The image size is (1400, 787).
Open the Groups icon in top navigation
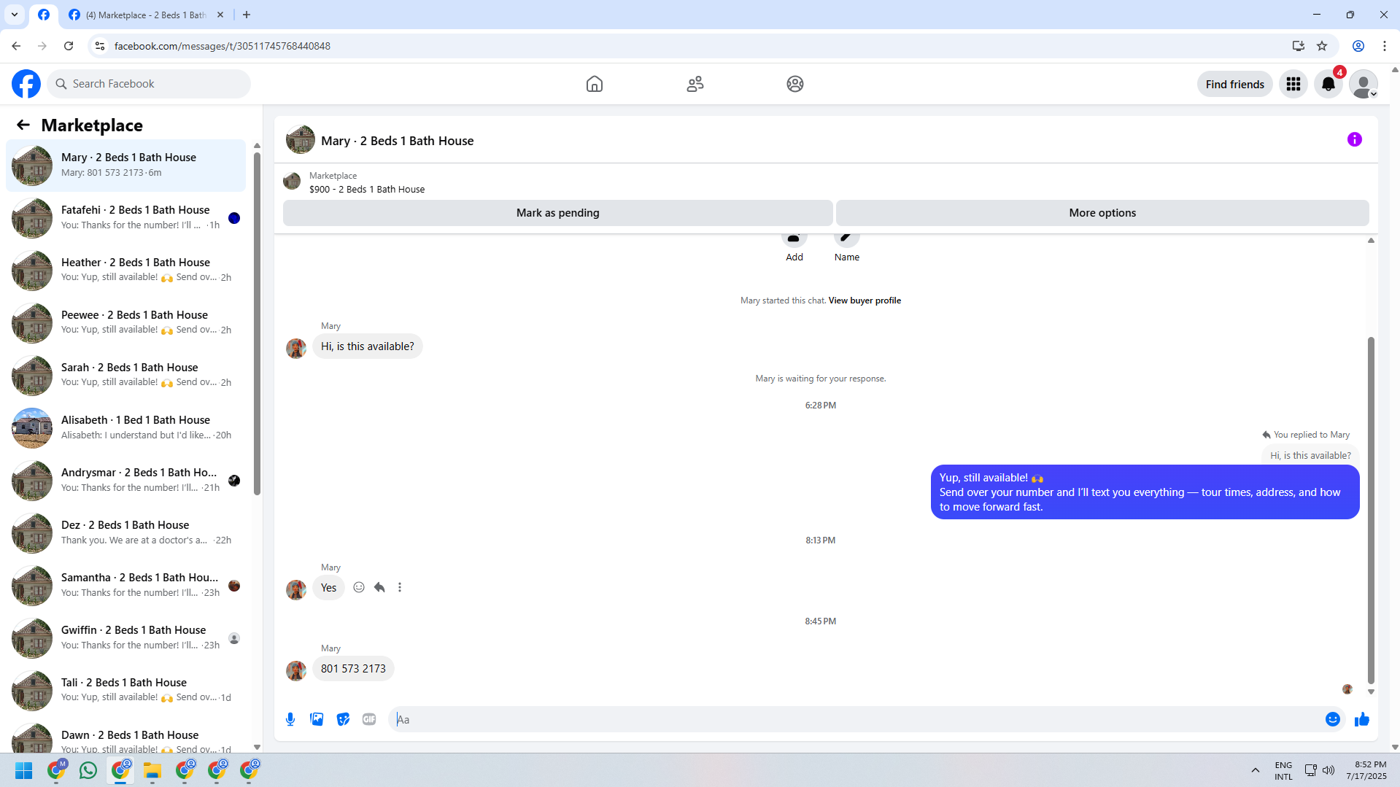[795, 84]
